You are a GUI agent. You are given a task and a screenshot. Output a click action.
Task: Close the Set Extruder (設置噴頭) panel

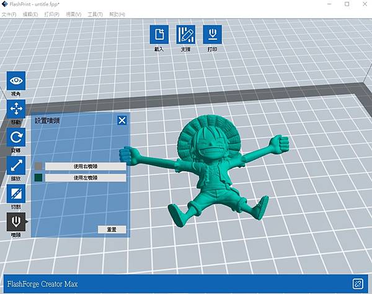[x=122, y=120]
